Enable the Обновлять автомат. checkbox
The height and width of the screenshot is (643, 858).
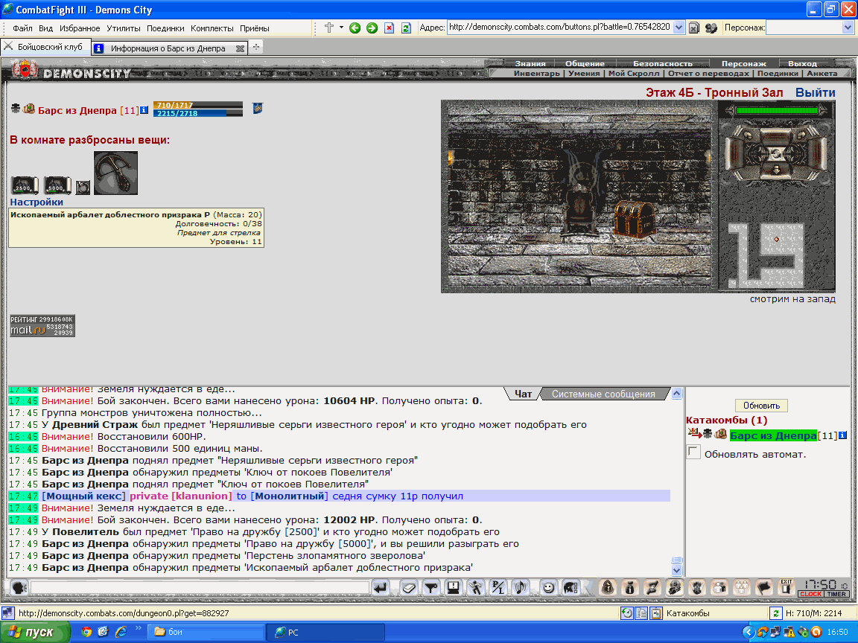pyautogui.click(x=693, y=452)
